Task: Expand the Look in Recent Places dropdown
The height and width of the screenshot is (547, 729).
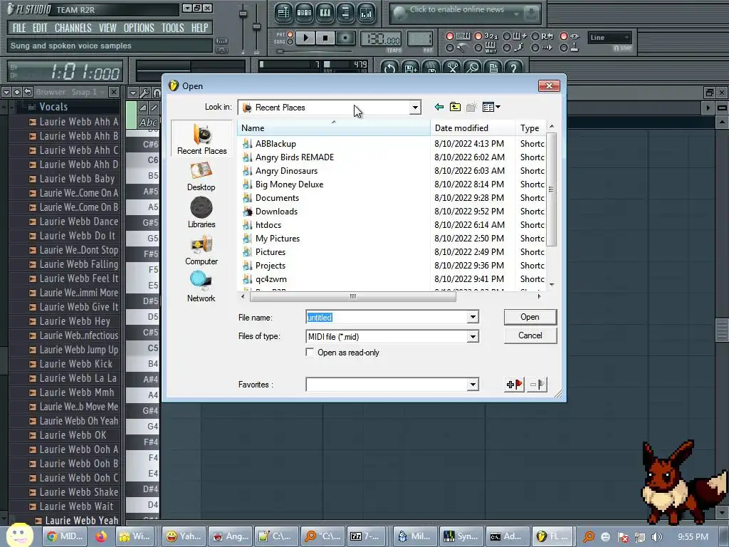Action: point(415,108)
